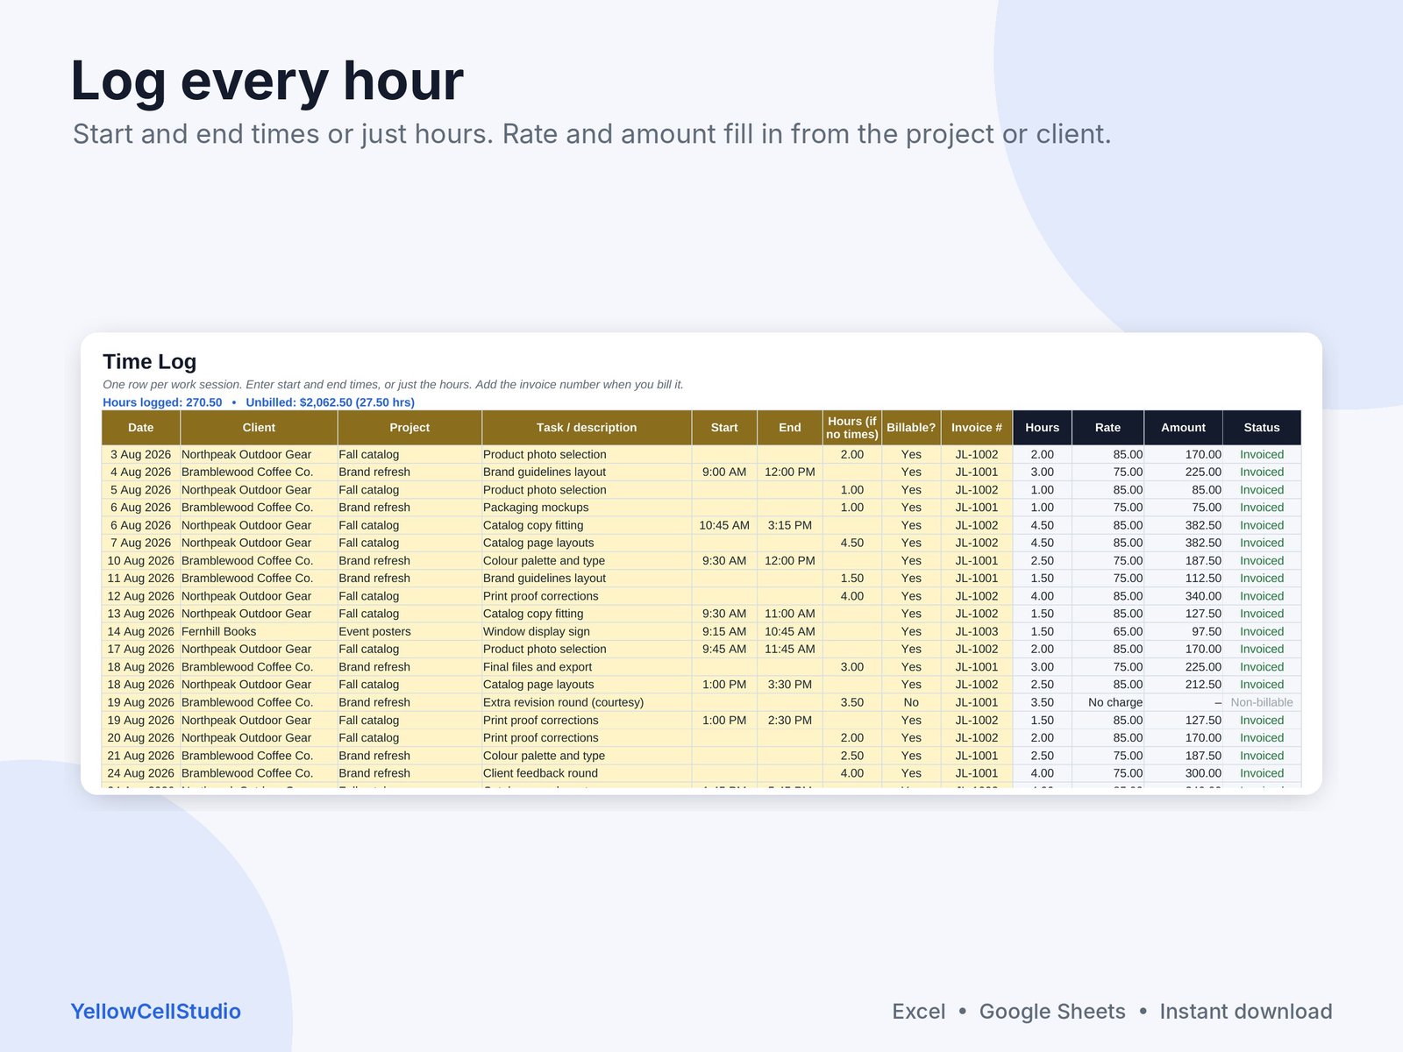Click the End column header
This screenshot has width=1403, height=1052.
click(x=790, y=428)
